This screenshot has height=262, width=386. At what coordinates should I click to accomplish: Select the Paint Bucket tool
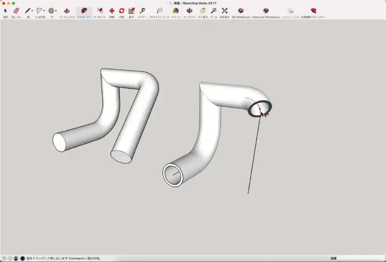coord(176,11)
